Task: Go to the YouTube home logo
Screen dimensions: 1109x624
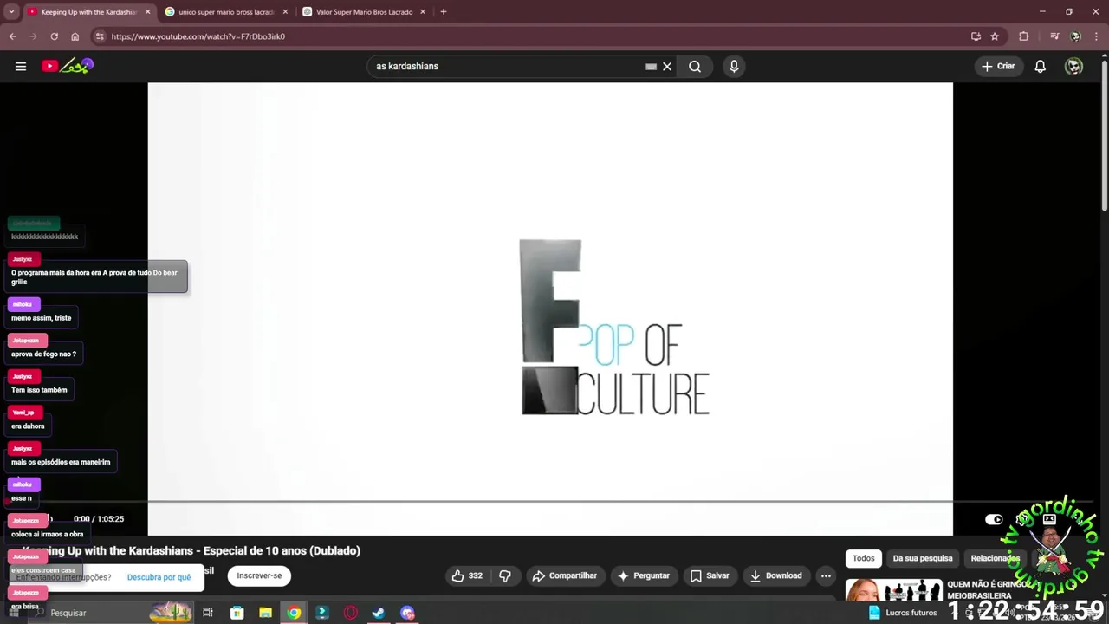Action: click(67, 66)
